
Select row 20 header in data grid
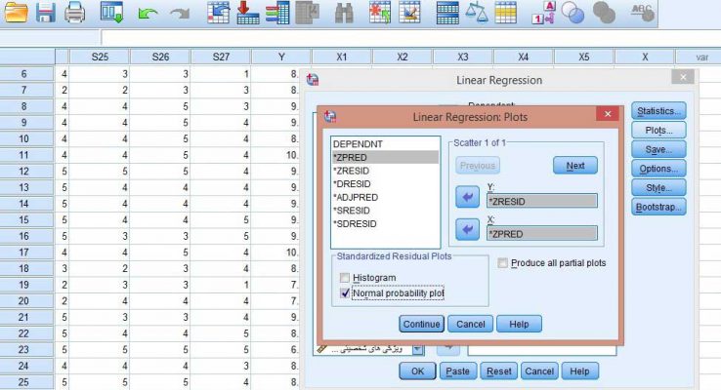coord(26,301)
